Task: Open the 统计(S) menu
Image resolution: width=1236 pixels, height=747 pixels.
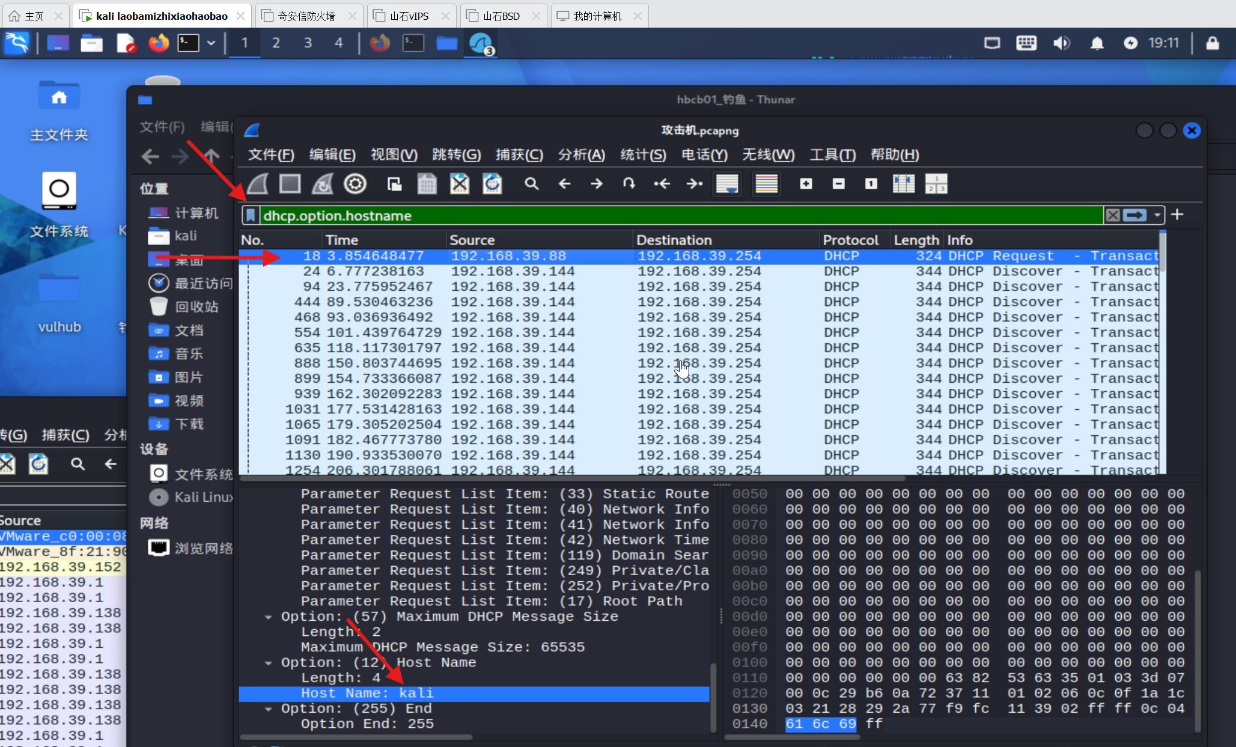Action: coord(643,155)
